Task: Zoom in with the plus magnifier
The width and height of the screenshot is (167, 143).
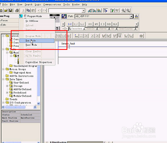Action: [123, 10]
